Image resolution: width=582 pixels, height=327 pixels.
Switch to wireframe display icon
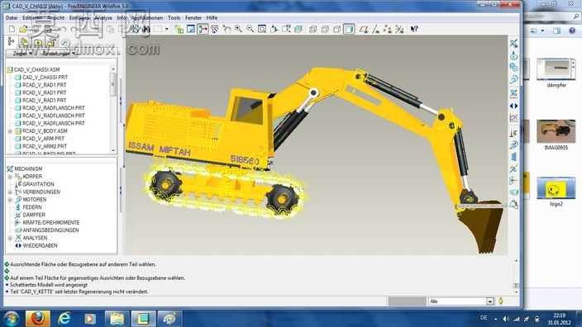(312, 29)
